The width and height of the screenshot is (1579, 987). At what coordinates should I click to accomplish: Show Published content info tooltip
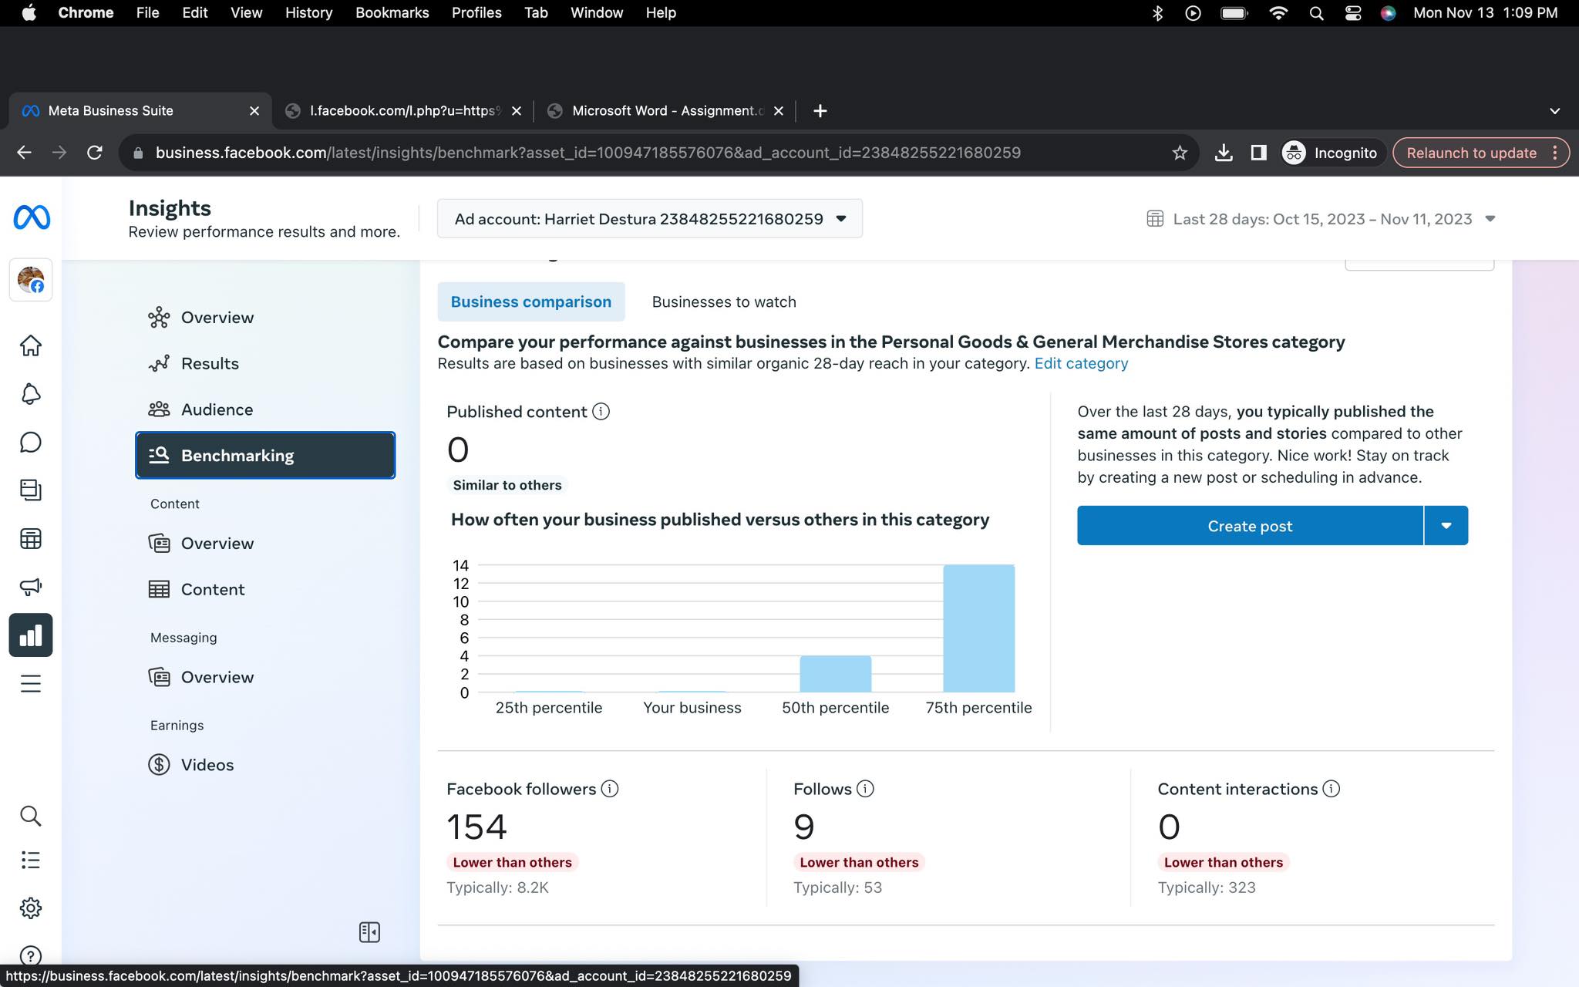[x=601, y=412]
